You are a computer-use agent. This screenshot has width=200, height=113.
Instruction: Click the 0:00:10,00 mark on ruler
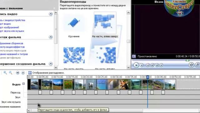coord(57,77)
